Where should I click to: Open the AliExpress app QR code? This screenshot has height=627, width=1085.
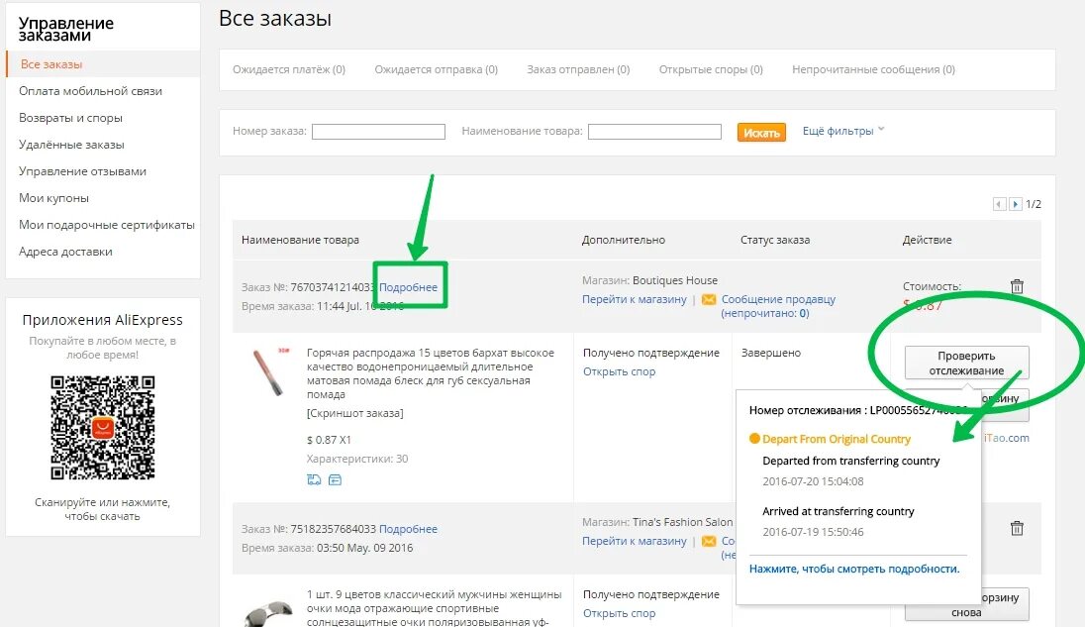tap(102, 428)
